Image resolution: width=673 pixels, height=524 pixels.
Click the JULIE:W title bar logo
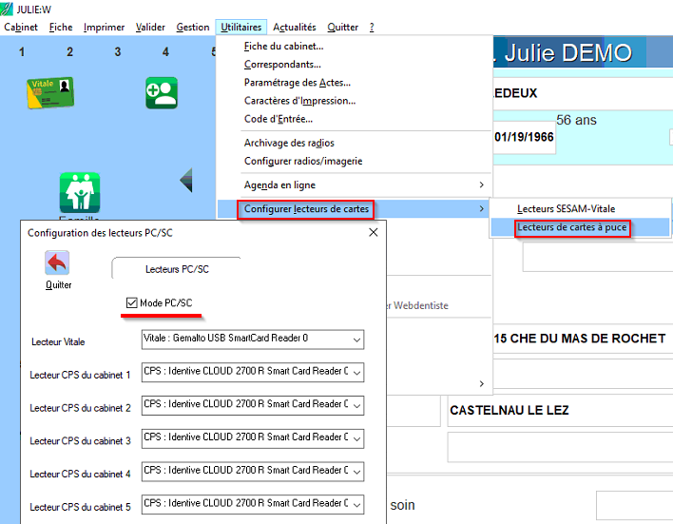pyautogui.click(x=7, y=9)
